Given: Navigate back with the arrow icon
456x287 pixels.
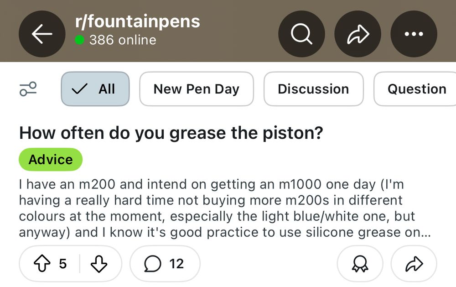Looking at the screenshot, I should 42,34.
